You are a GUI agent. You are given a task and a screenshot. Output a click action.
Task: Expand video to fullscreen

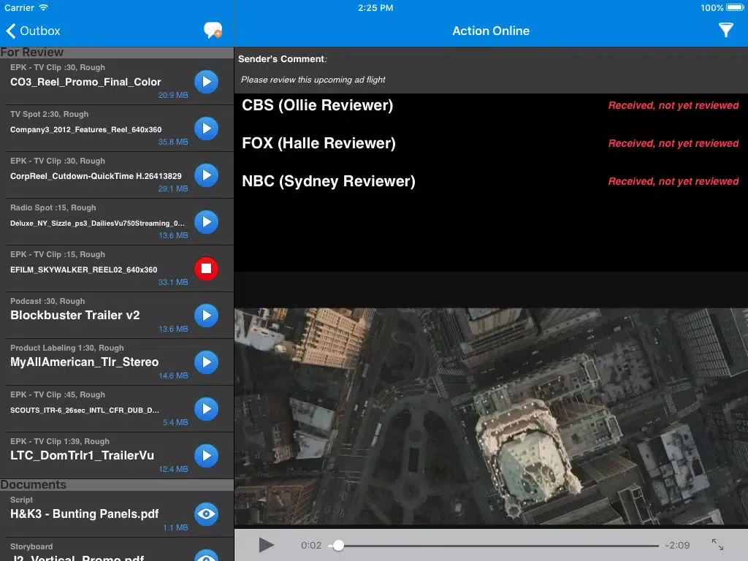click(717, 544)
